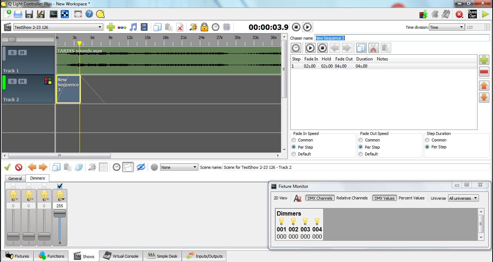Select the New Sequence 3 timeline block
The image size is (493, 262).
coord(68,89)
